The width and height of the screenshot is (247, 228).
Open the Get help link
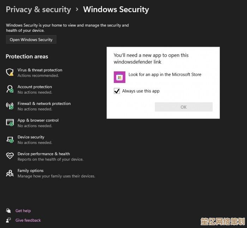pyautogui.click(x=23, y=211)
